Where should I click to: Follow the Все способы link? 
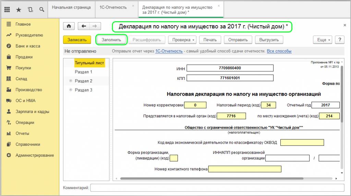click(x=279, y=51)
